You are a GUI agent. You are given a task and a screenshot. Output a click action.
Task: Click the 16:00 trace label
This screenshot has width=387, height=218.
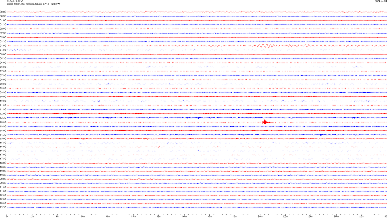(x=3, y=147)
